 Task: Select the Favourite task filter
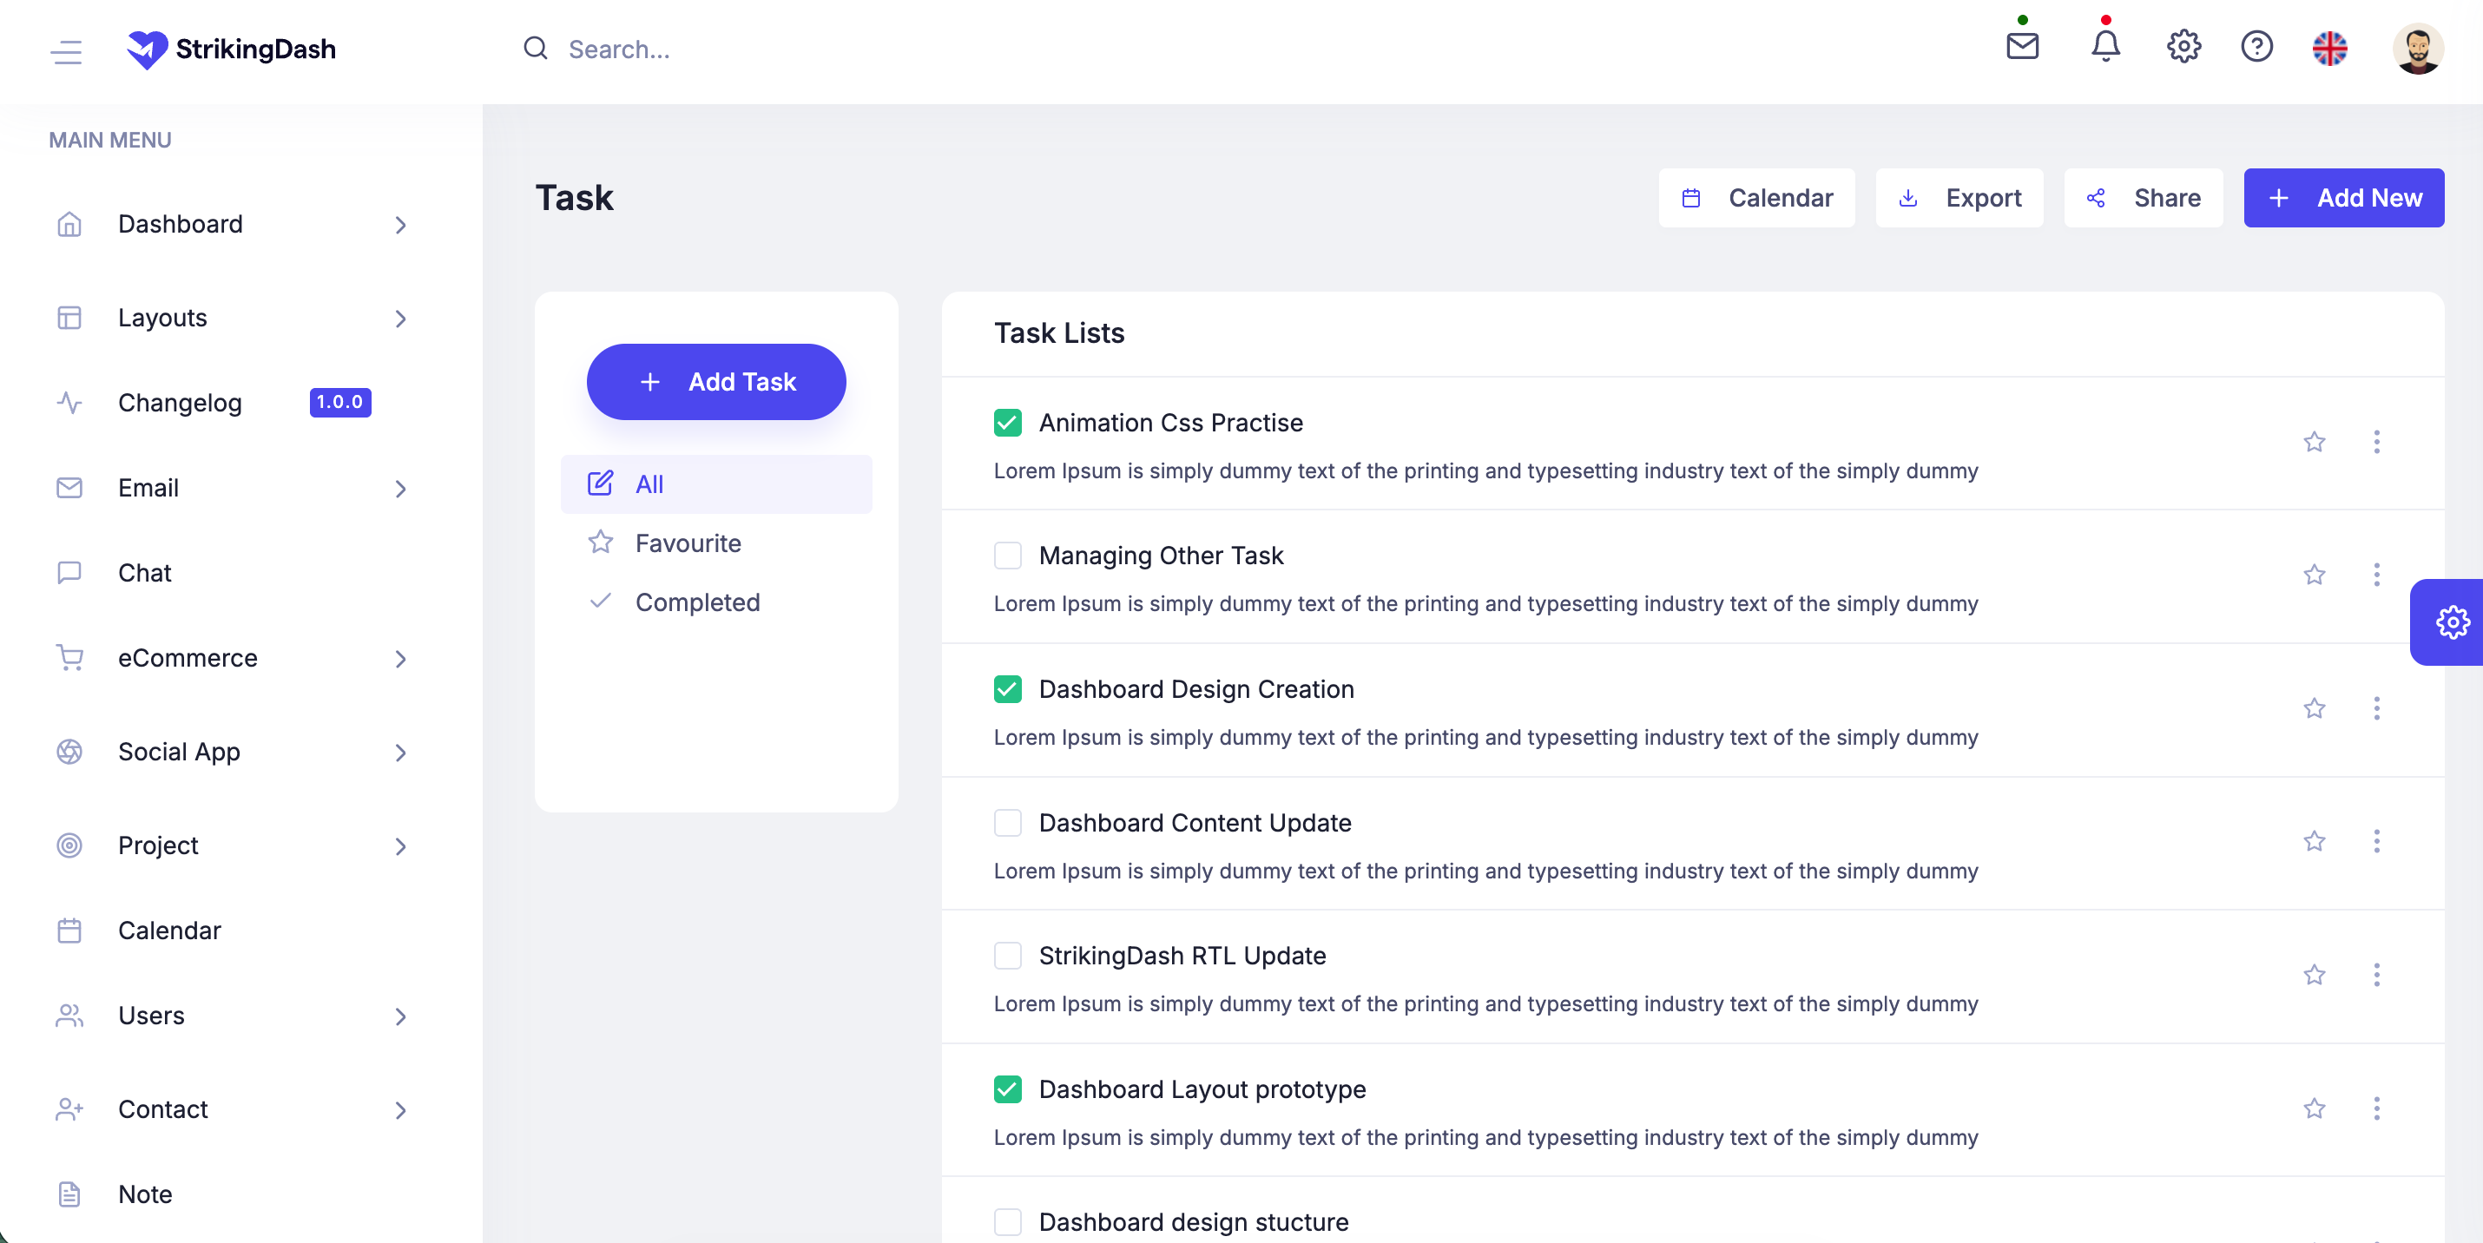(688, 543)
